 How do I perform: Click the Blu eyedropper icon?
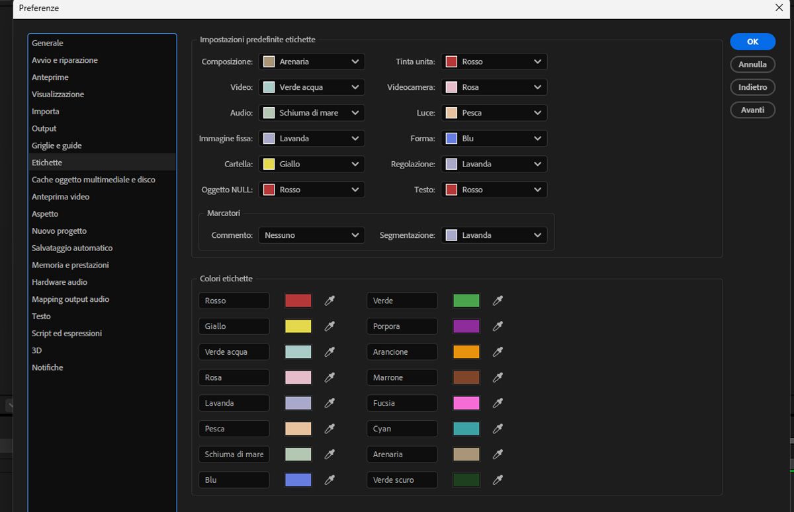tap(330, 480)
